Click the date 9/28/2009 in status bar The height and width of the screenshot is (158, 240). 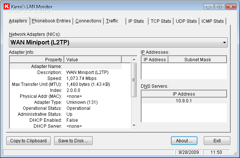(189, 152)
